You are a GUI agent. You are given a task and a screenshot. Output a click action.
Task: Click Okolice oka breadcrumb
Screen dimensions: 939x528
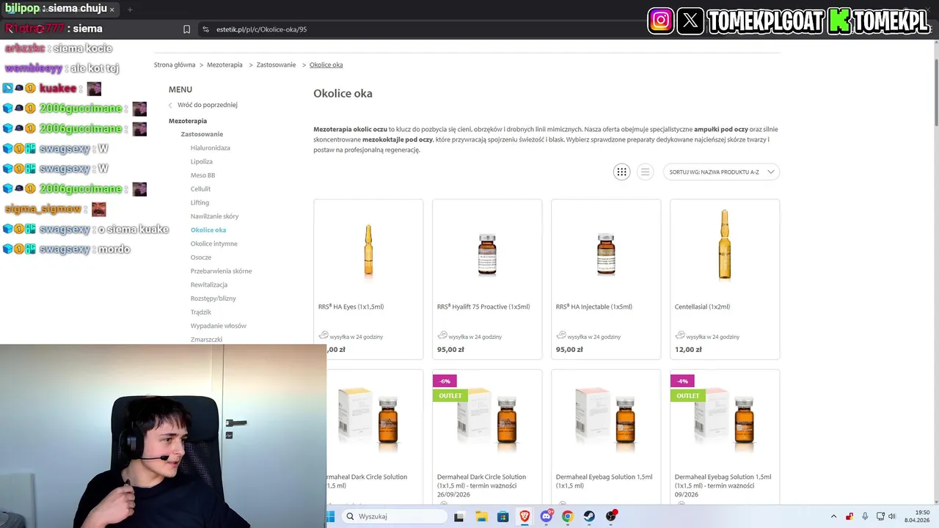tap(326, 65)
